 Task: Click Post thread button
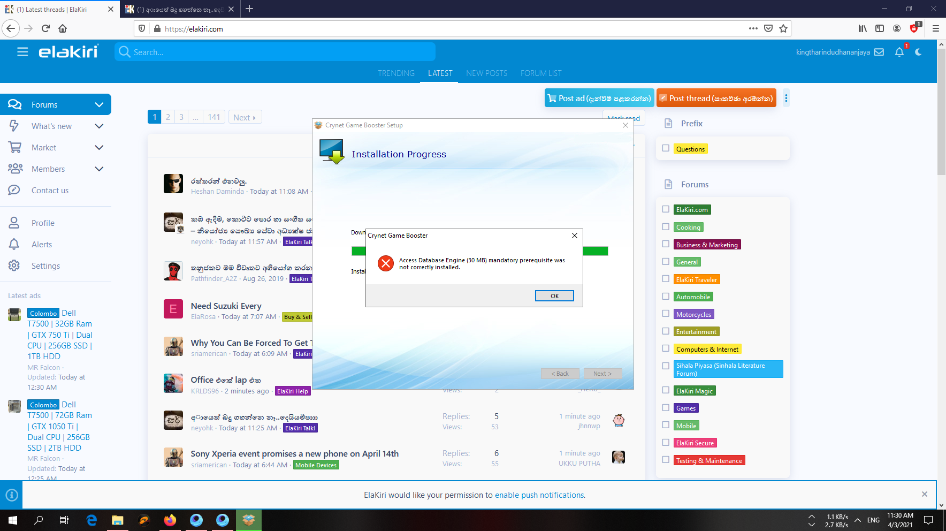716,98
